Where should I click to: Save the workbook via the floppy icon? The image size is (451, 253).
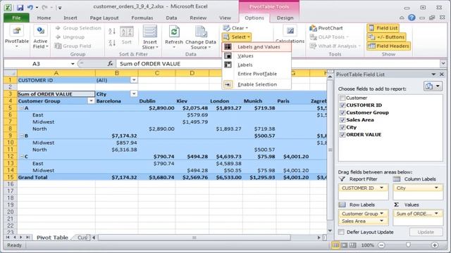20,8
